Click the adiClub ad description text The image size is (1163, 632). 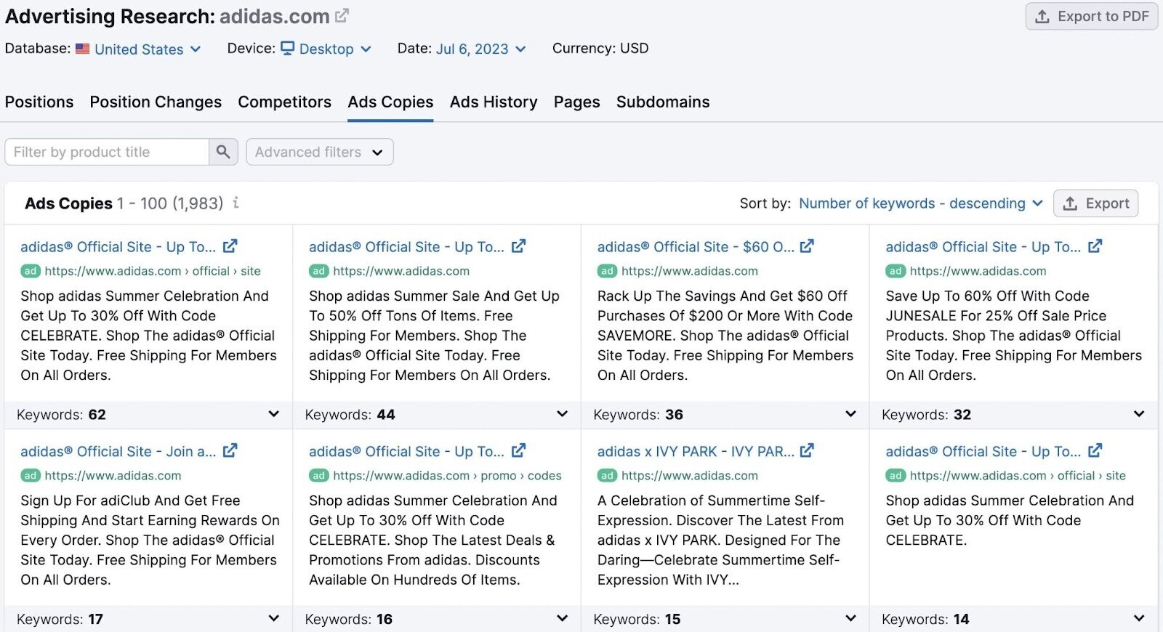click(x=150, y=540)
